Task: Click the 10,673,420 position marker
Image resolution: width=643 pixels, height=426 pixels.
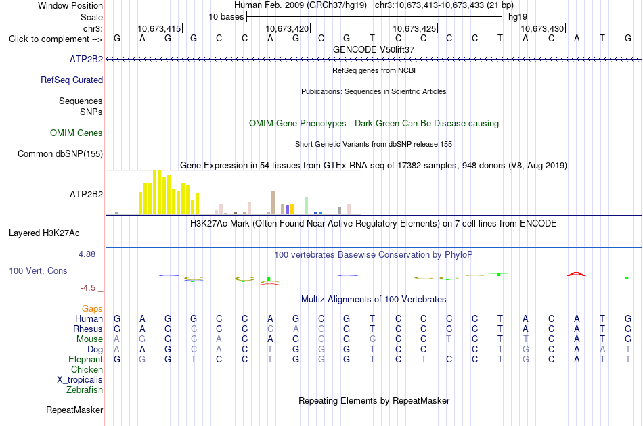Action: [288, 28]
